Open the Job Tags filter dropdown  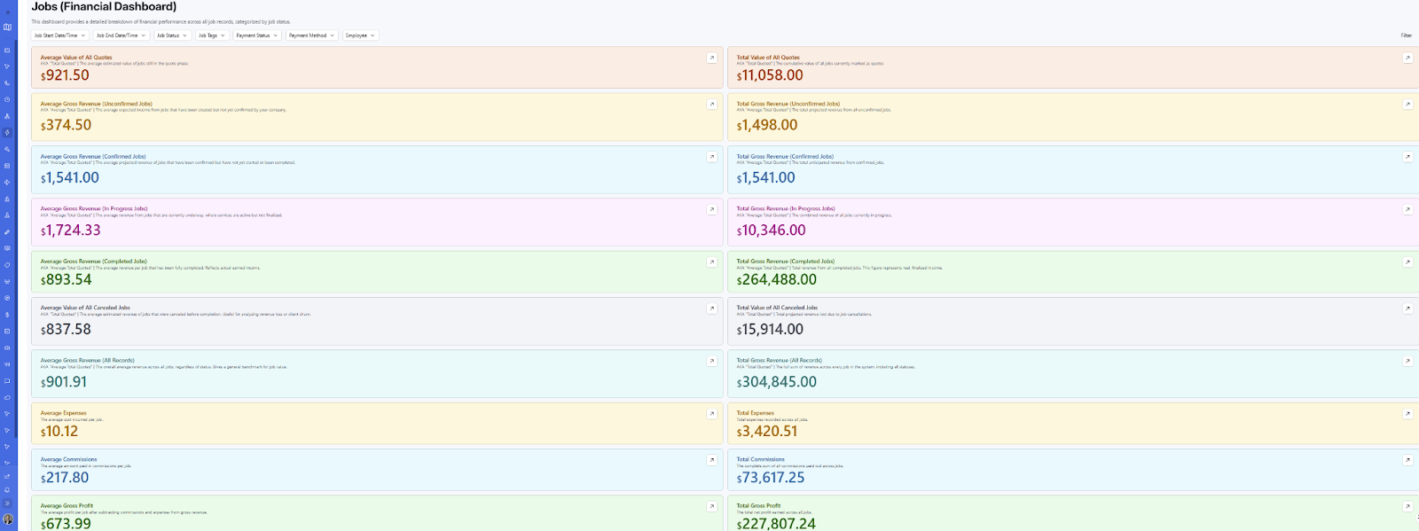[211, 35]
